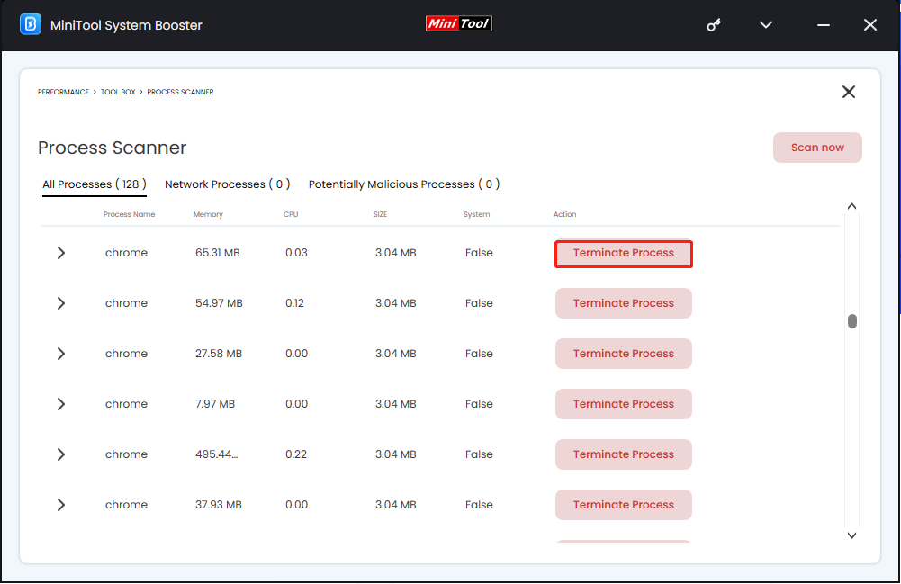901x584 pixels.
Task: Sort by Memory column header
Action: pos(208,214)
